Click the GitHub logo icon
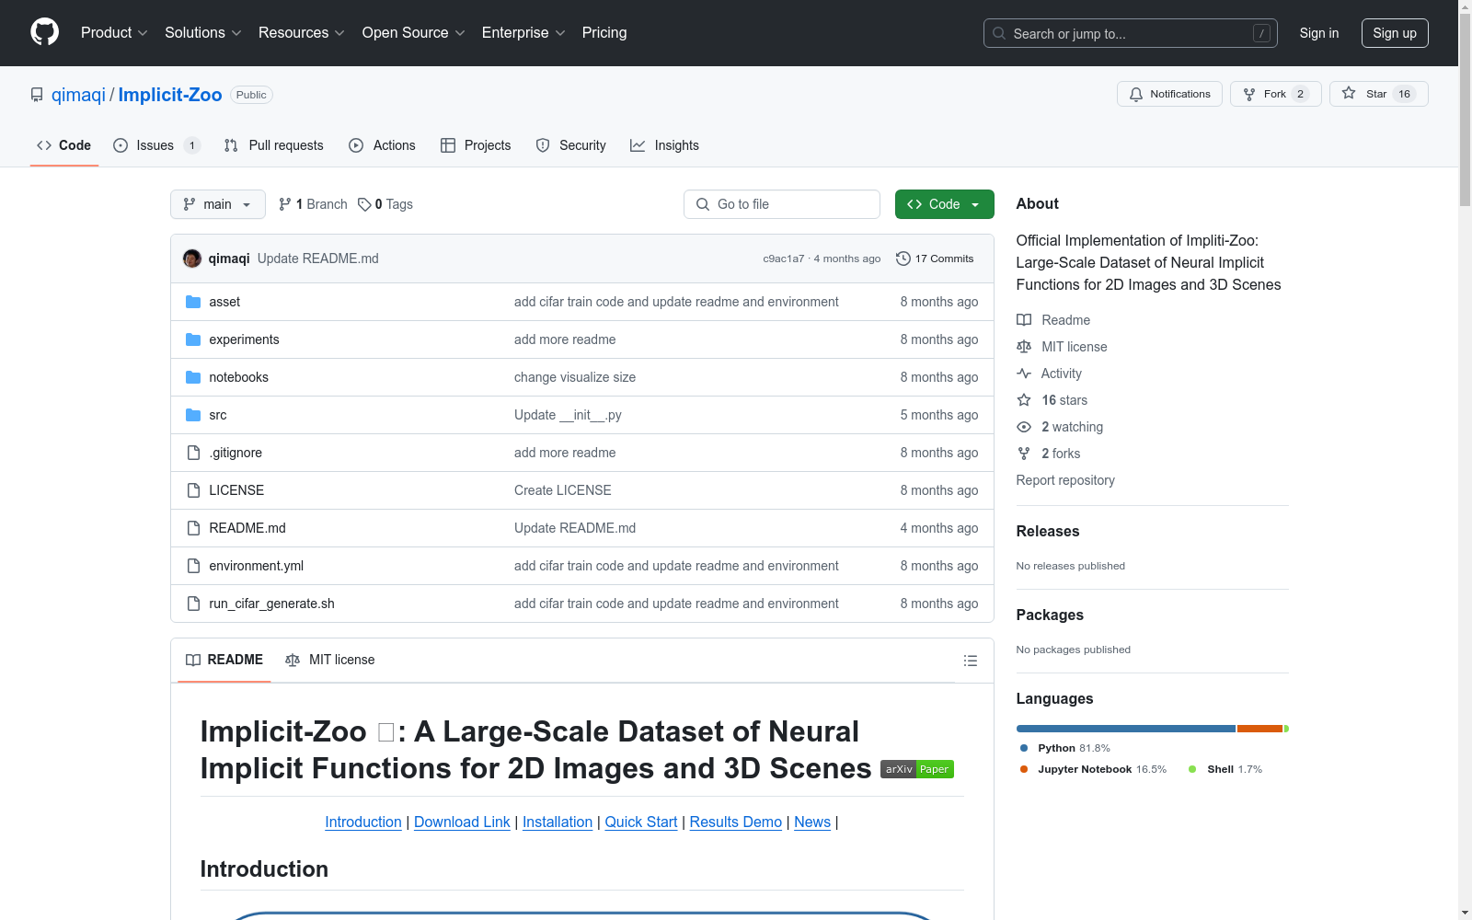Screen dimensions: 1472x920 coord(44,32)
